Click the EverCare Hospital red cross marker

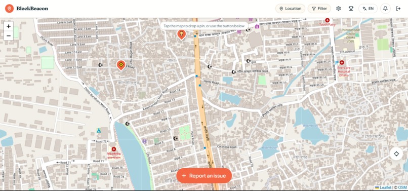(x=342, y=62)
